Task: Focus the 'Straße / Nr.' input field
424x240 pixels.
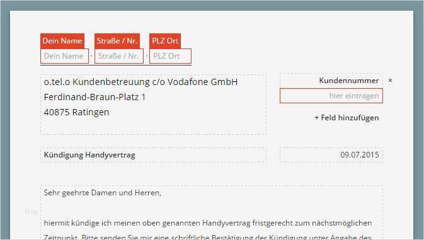Action: [119, 56]
